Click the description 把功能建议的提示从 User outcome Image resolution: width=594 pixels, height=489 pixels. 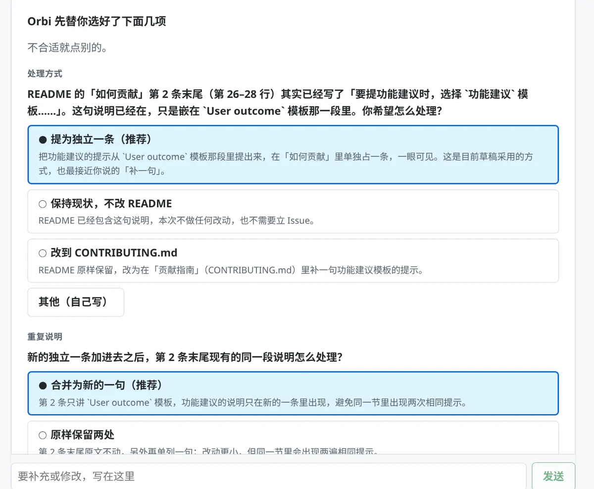pos(286,164)
